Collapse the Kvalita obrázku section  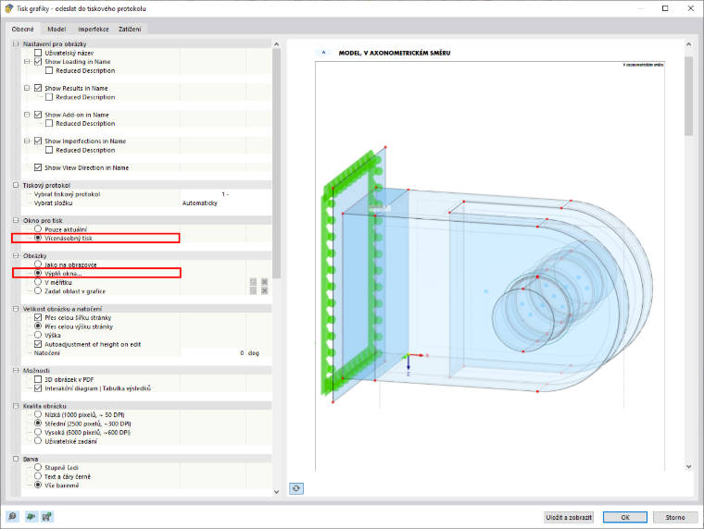point(16,406)
